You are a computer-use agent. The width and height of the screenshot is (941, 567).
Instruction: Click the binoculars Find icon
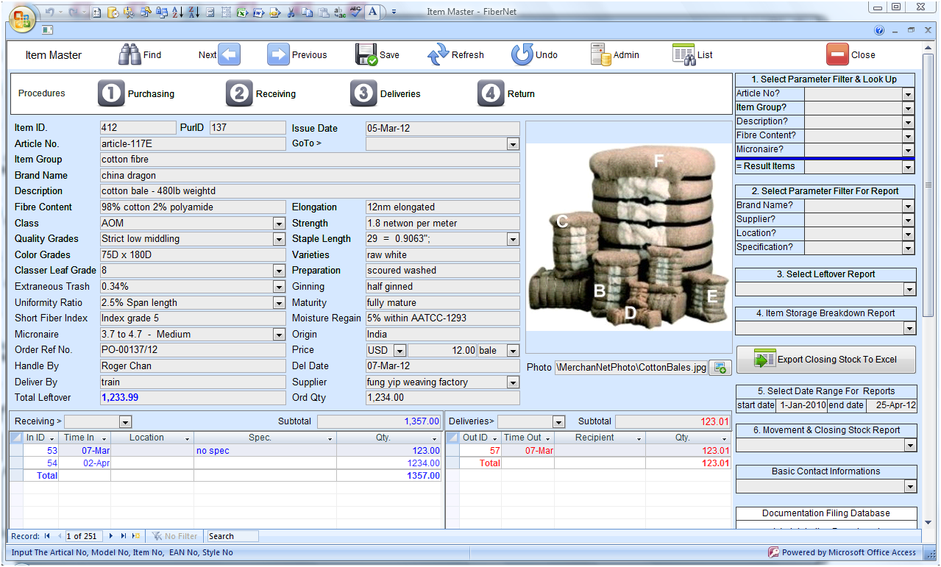point(129,55)
